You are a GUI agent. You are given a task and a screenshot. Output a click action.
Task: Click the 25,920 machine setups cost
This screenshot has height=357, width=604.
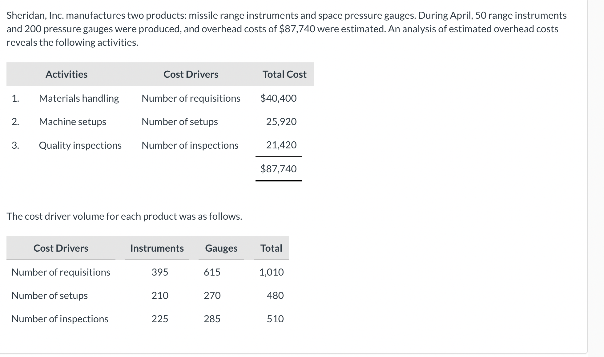(x=281, y=122)
